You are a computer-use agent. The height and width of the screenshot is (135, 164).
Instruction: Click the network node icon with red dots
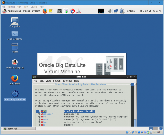pos(79,11)
